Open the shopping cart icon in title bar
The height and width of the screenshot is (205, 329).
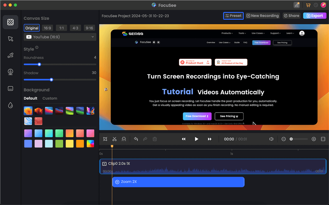[x=308, y=5]
